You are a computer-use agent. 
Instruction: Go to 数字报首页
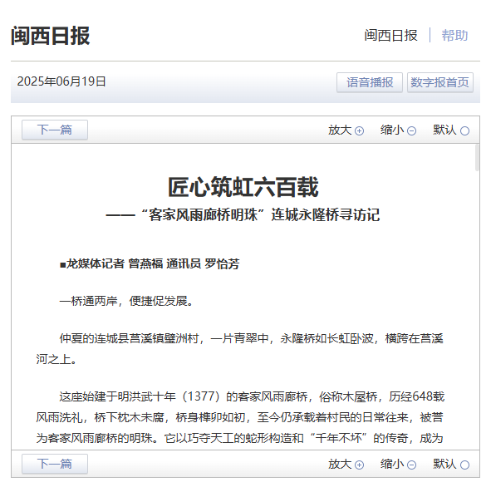click(x=440, y=82)
